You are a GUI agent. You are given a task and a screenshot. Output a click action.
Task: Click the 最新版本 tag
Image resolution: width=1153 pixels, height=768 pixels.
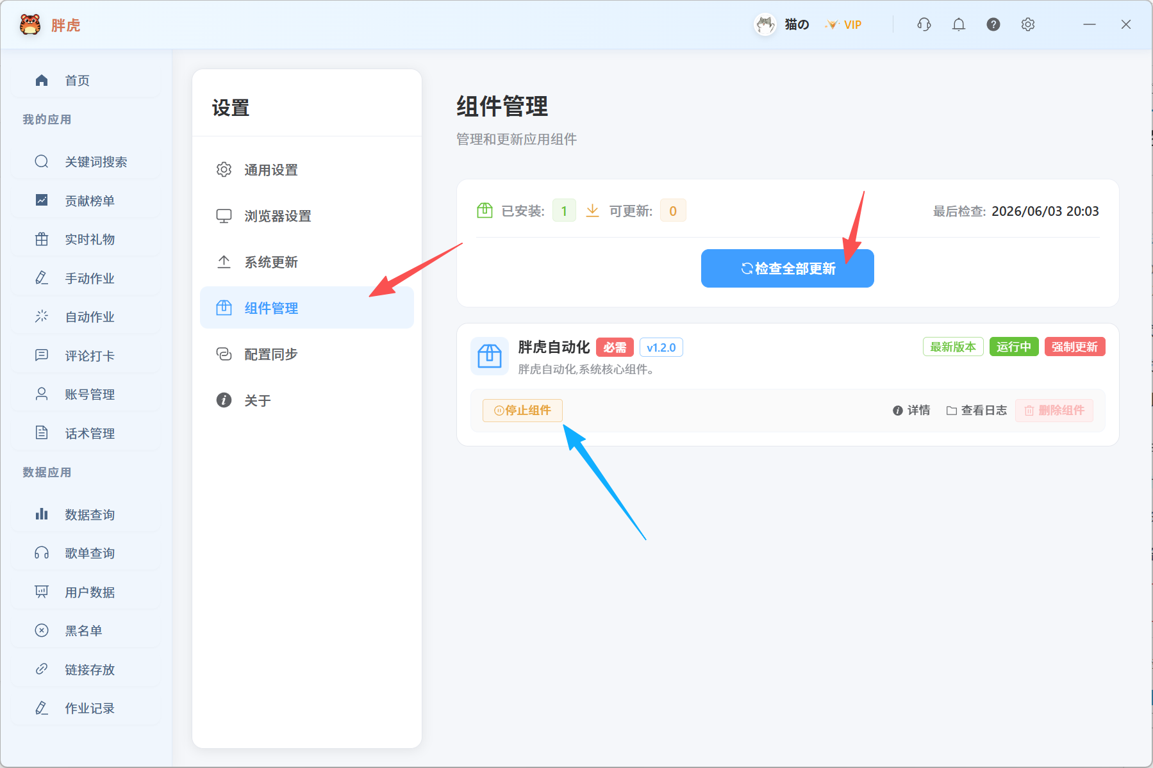[953, 347]
